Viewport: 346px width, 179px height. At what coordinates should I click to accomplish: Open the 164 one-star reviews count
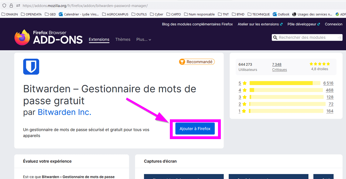pyautogui.click(x=330, y=111)
